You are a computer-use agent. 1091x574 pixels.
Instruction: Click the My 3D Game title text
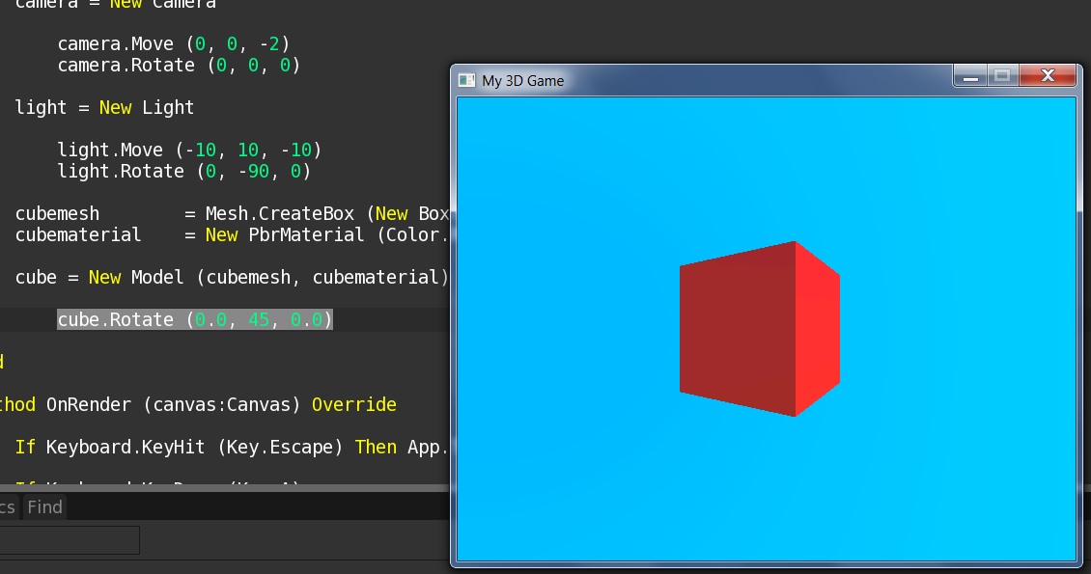pos(522,81)
